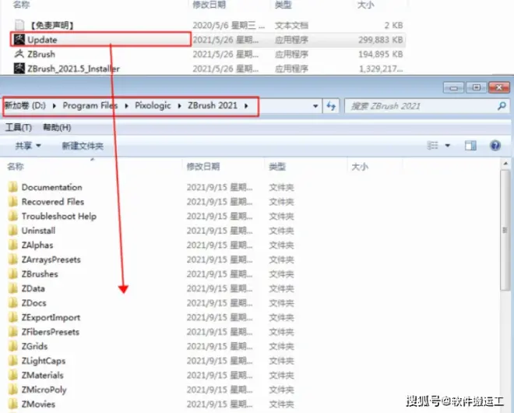This screenshot has width=514, height=413.
Task: Click the ZBrush_2021.5_Installer file icon
Action: tap(19, 69)
